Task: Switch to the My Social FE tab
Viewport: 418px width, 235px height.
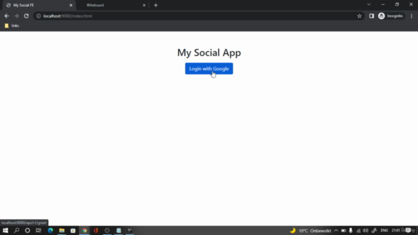Action: (x=39, y=5)
